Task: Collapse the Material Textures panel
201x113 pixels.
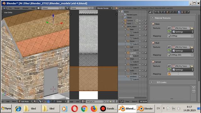Action: pyautogui.click(x=152, y=18)
